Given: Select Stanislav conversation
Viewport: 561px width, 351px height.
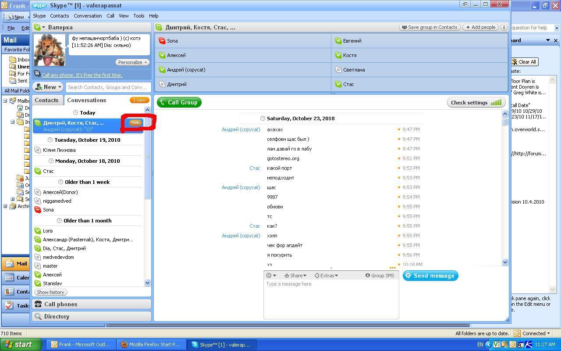Looking at the screenshot, I should coord(88,283).
